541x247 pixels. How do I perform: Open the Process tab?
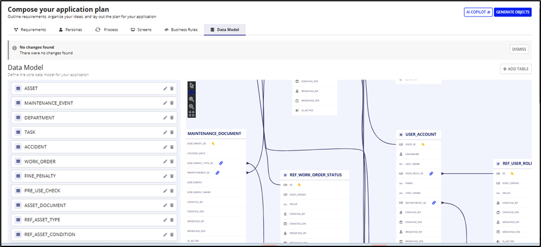click(107, 30)
